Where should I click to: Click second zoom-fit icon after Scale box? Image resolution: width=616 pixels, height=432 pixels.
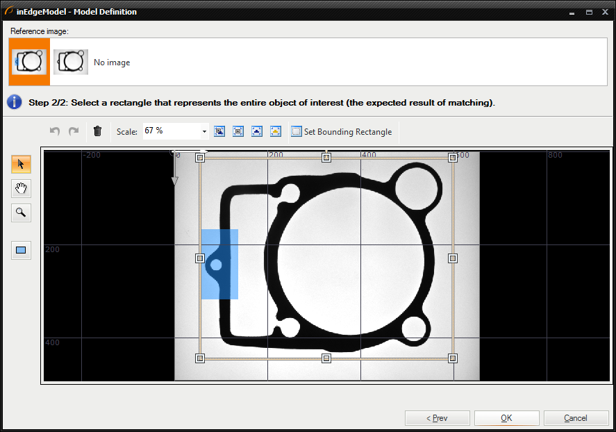pyautogui.click(x=238, y=131)
